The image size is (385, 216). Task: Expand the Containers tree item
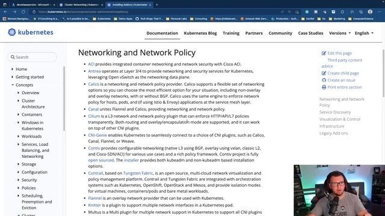(x=18, y=115)
